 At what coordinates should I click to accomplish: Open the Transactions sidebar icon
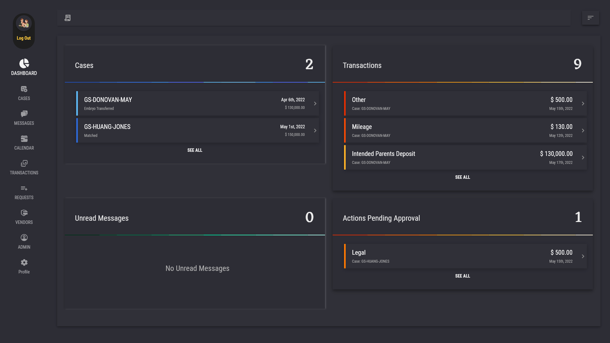pyautogui.click(x=24, y=164)
